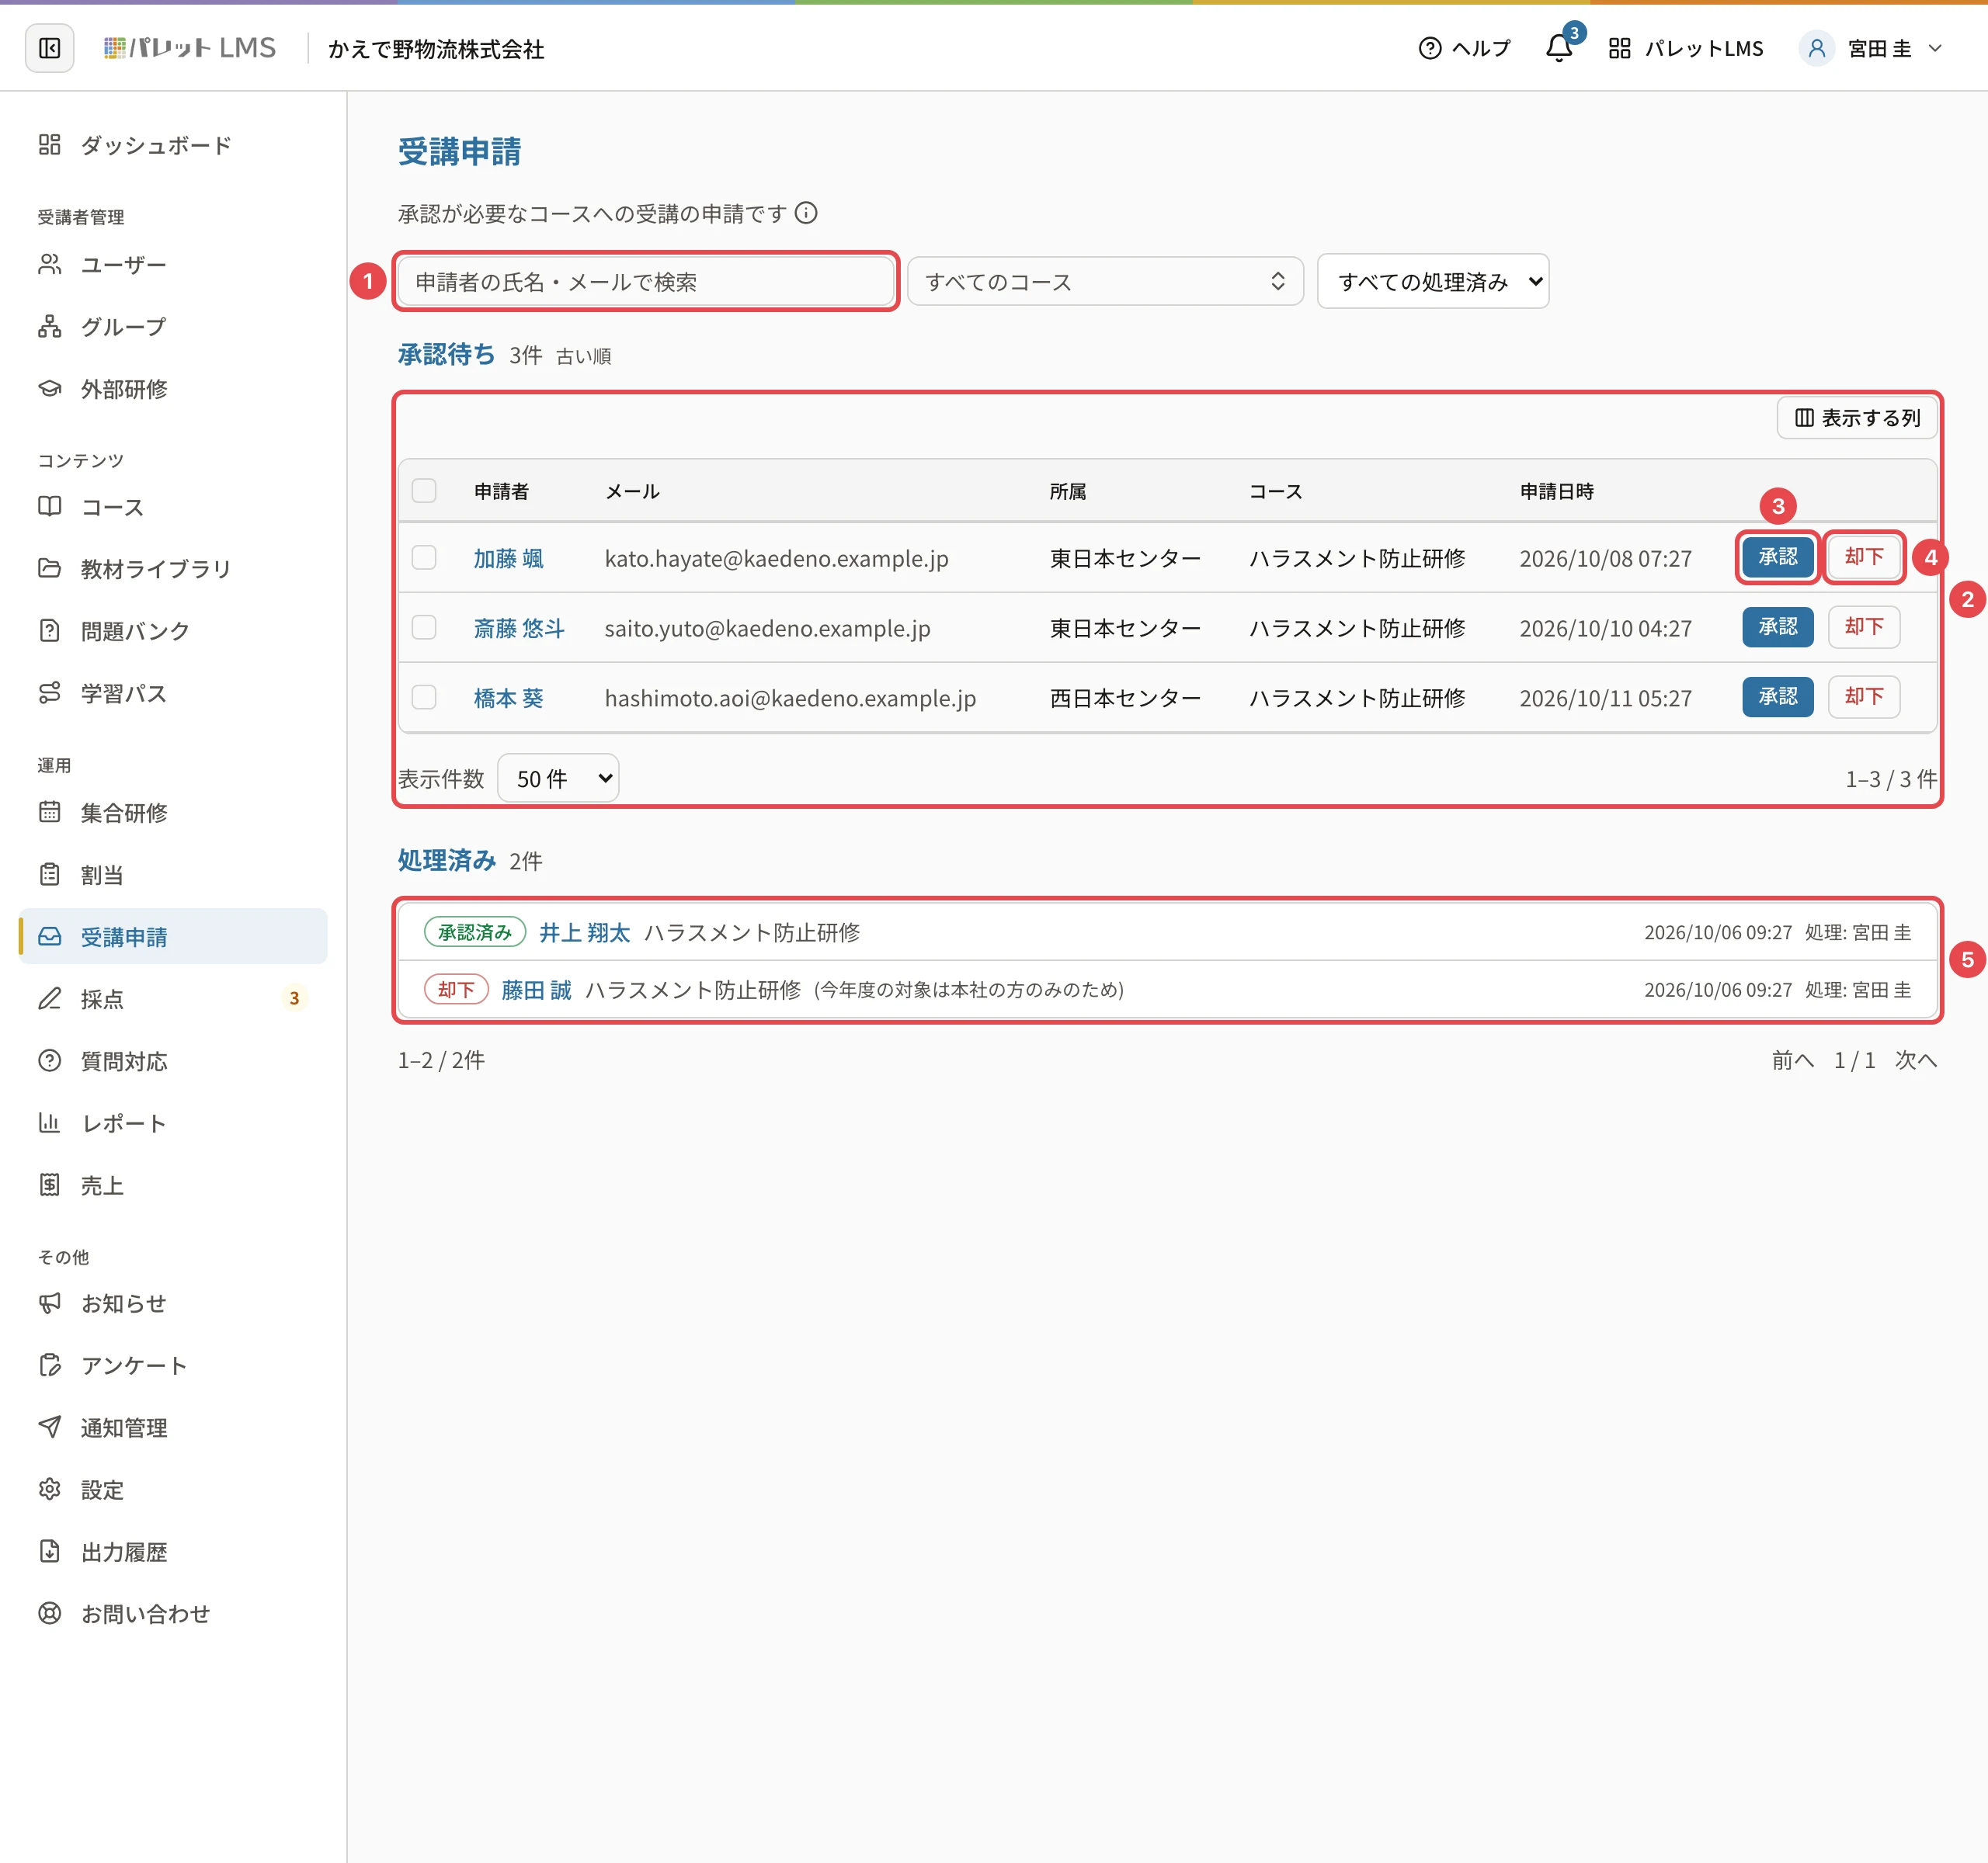Open 外部研修 in the sidebar
1988x1863 pixels.
tap(173, 389)
